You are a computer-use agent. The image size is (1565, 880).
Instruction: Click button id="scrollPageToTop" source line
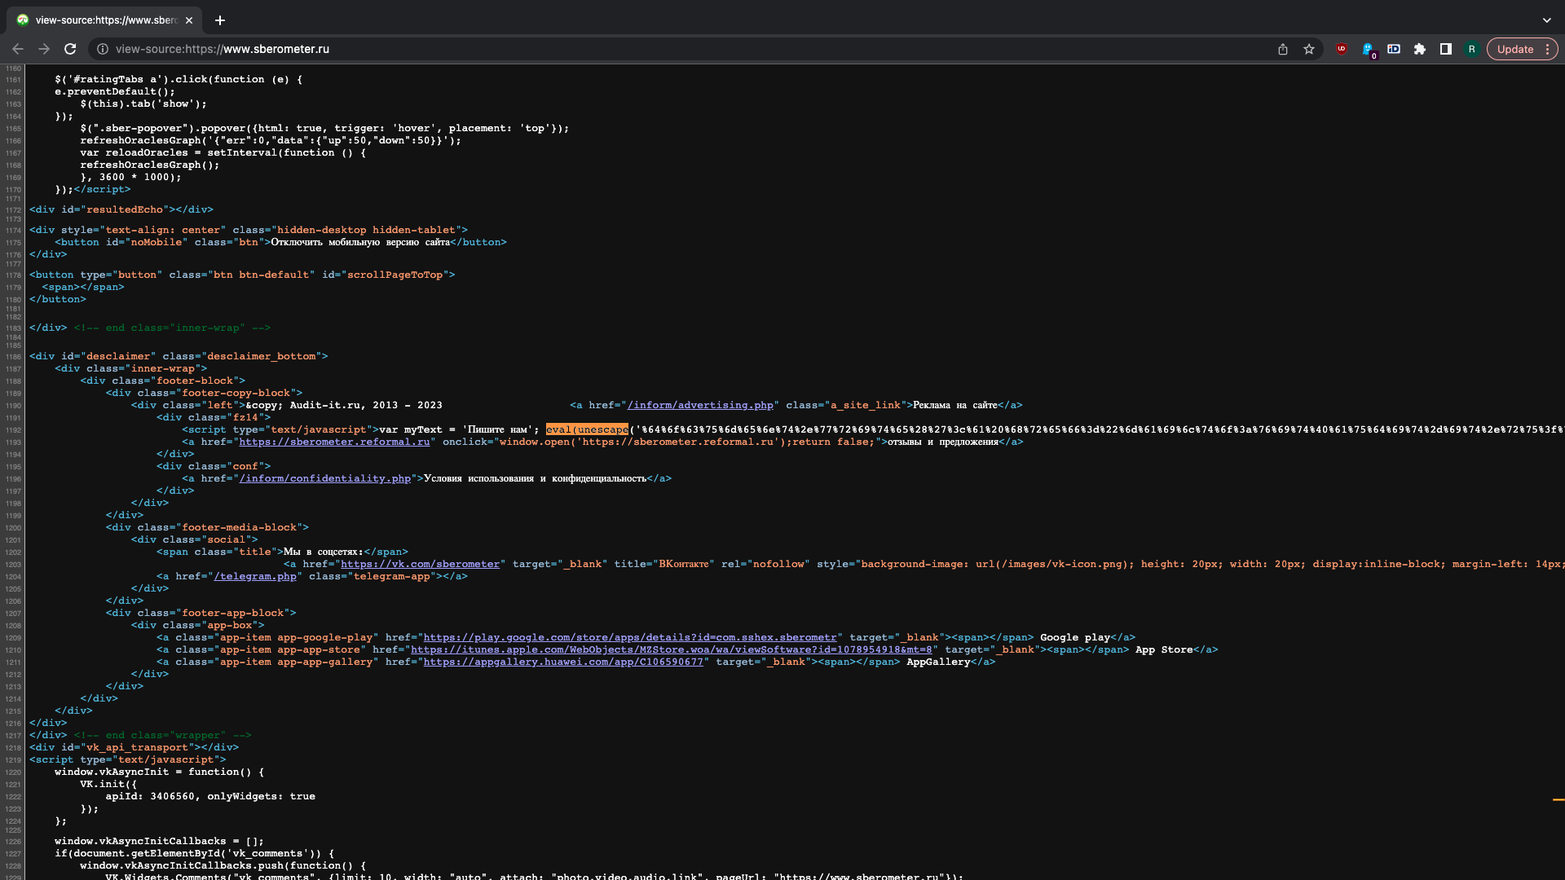(242, 275)
